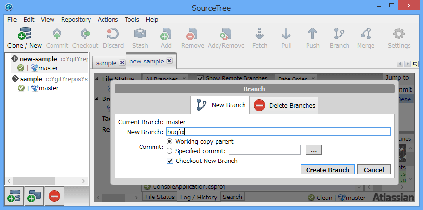Click the Push toolbar icon
The width and height of the screenshot is (423, 210).
312,34
